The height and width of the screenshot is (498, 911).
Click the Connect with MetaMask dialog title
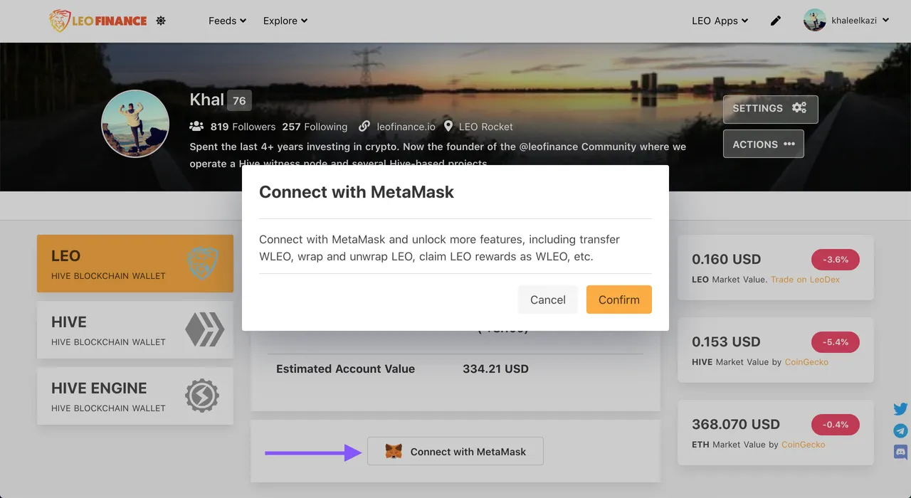[x=357, y=192]
